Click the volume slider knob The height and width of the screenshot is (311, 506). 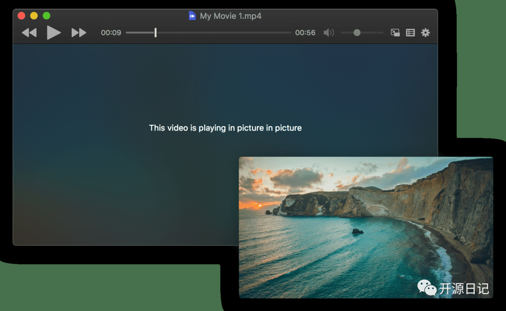click(x=357, y=33)
